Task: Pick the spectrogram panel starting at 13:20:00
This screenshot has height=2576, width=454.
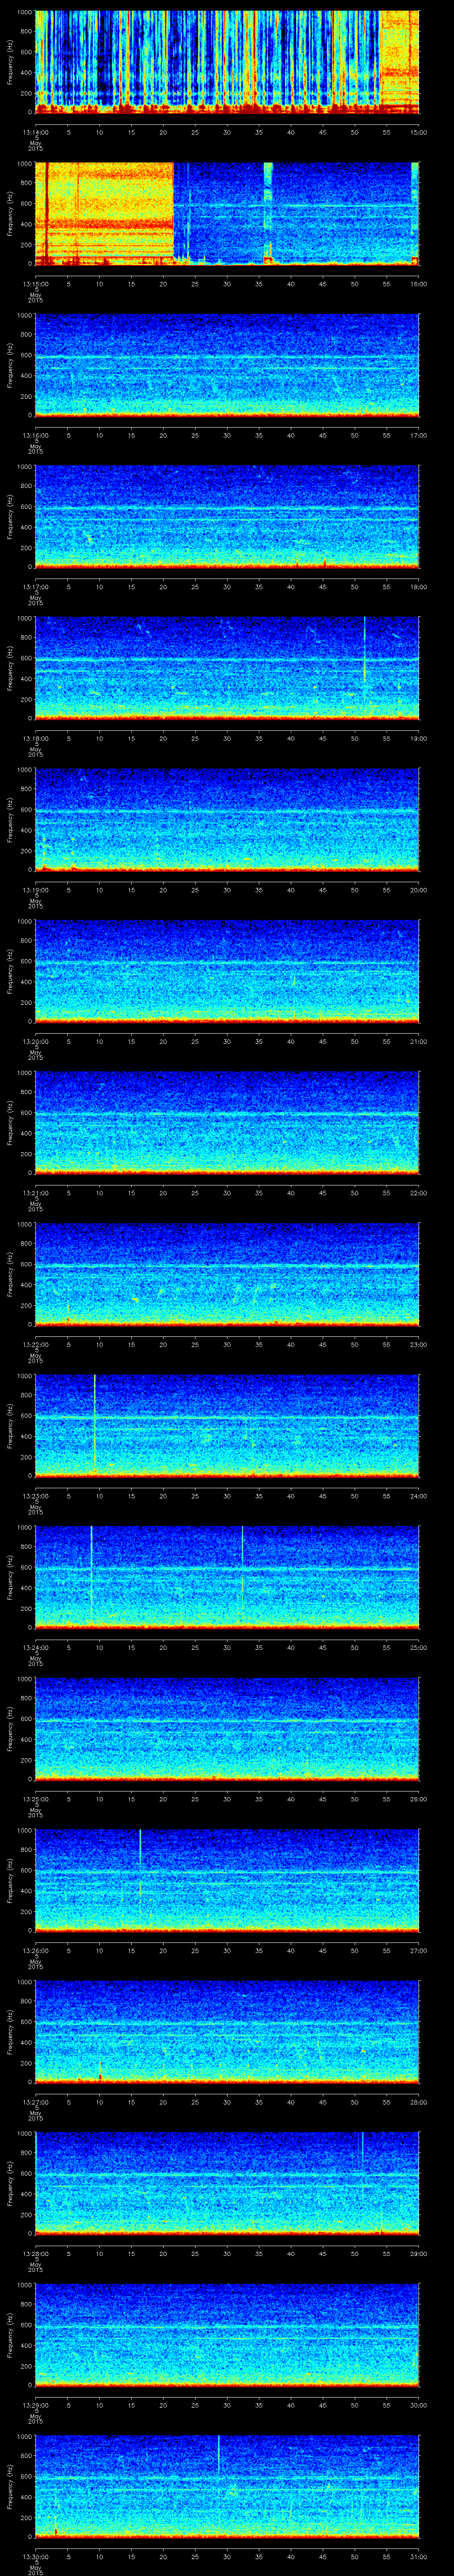Action: pos(227,972)
